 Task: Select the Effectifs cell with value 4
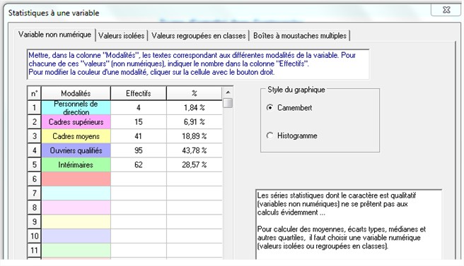(139, 108)
